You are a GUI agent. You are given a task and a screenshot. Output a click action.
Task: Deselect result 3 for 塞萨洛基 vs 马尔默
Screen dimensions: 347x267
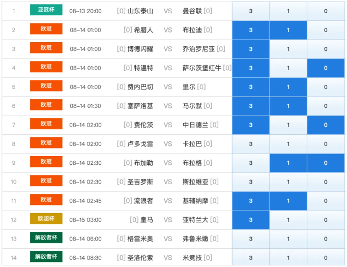tap(251, 106)
